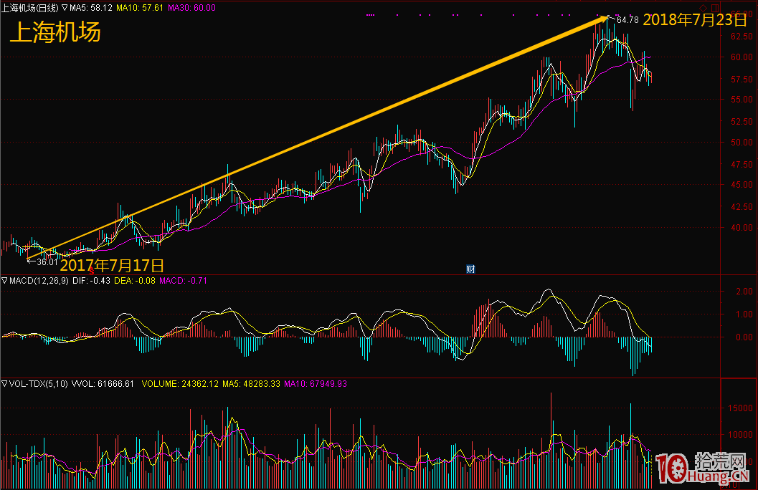The height and width of the screenshot is (490, 758).
Task: Click the 36.01 low price label
Action: pos(47,262)
